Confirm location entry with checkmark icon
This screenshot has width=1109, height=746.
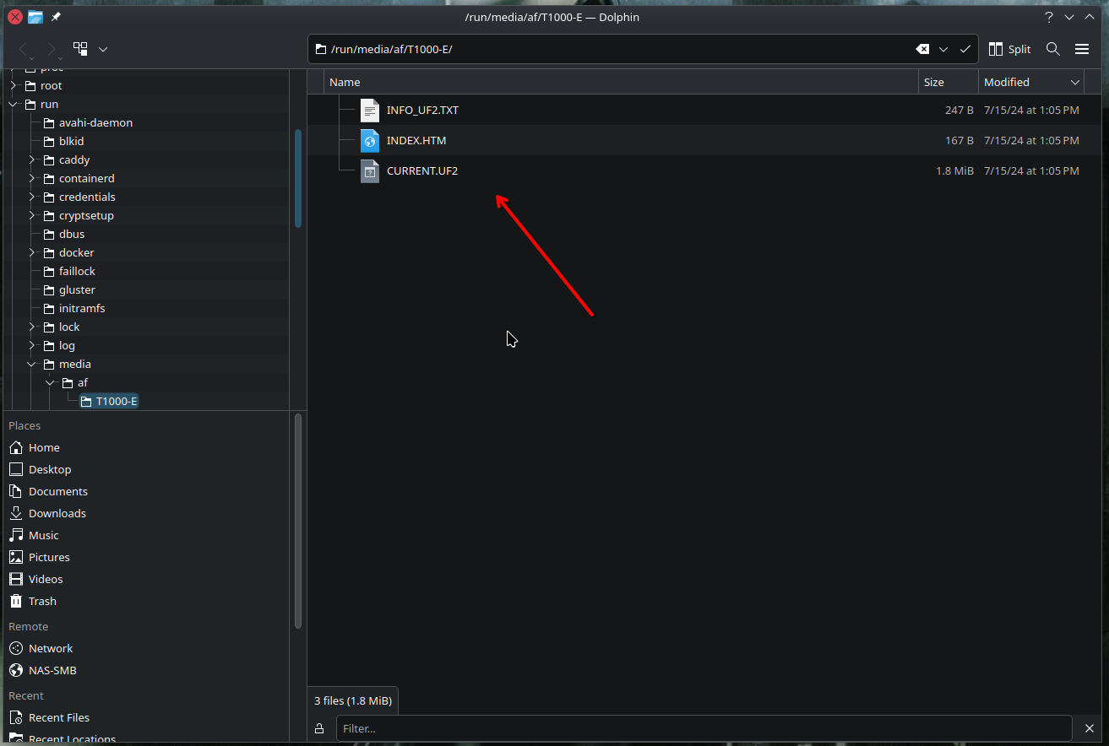coord(965,49)
